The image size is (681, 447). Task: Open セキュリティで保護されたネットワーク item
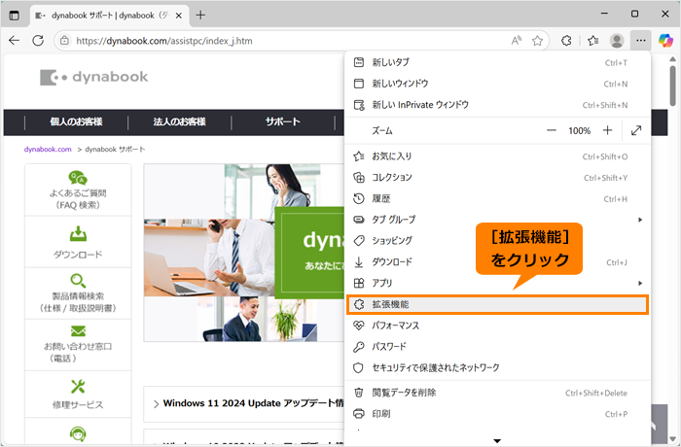pos(498,368)
